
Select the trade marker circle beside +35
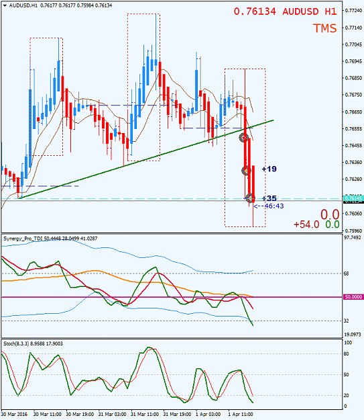[250, 198]
